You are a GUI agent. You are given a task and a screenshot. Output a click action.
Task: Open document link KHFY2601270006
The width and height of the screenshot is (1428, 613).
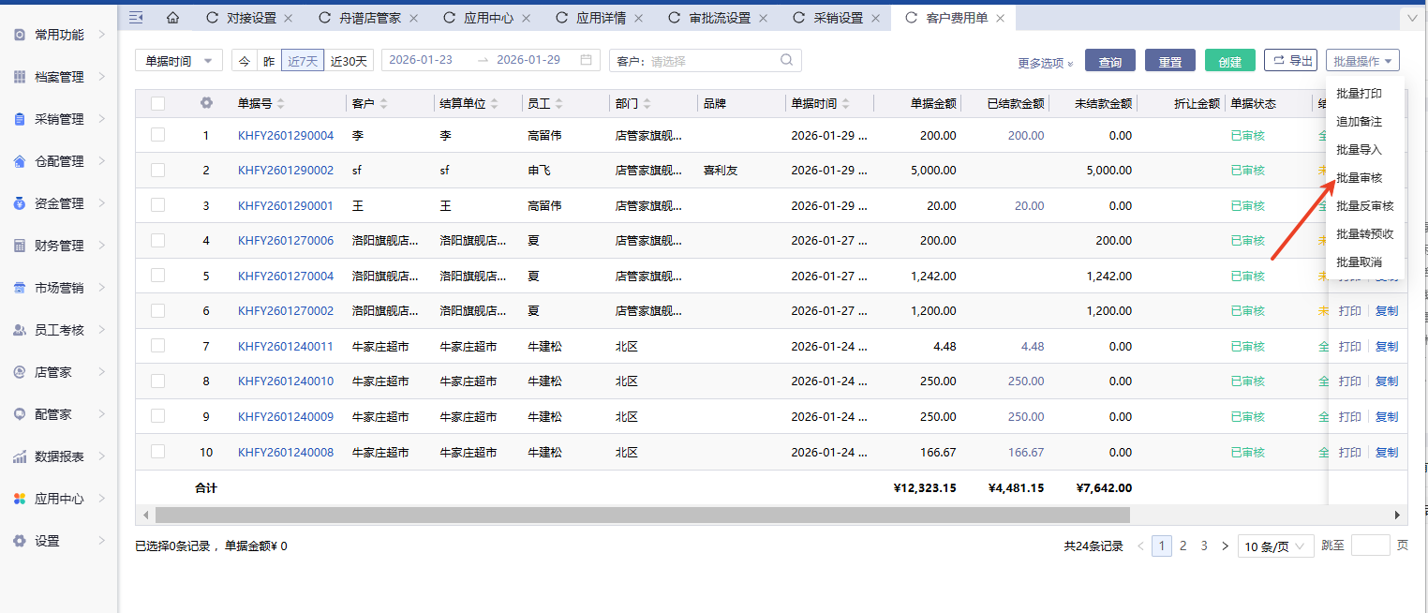click(x=286, y=241)
